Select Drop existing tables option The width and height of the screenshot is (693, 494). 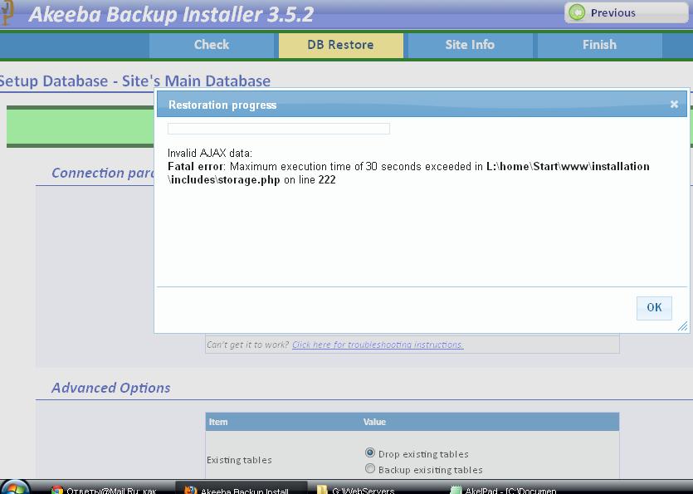370,452
